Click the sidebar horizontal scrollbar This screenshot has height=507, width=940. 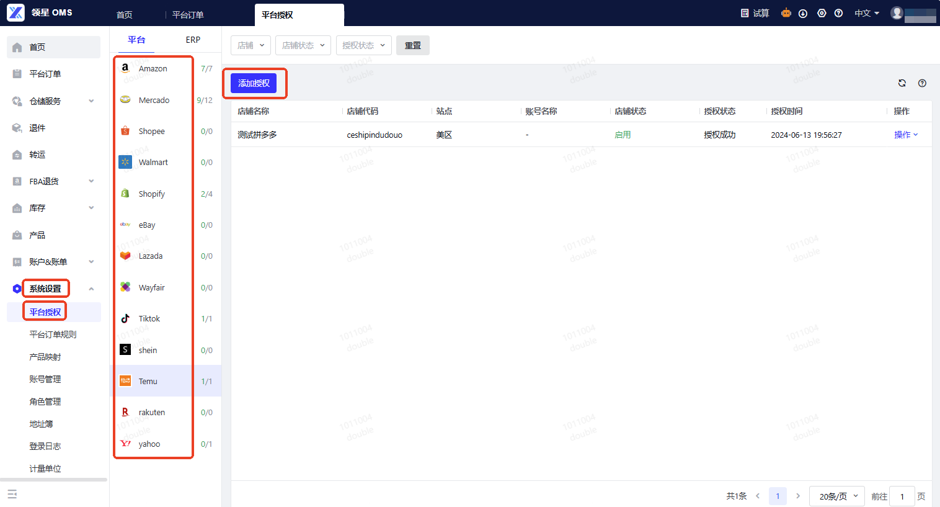point(53,480)
